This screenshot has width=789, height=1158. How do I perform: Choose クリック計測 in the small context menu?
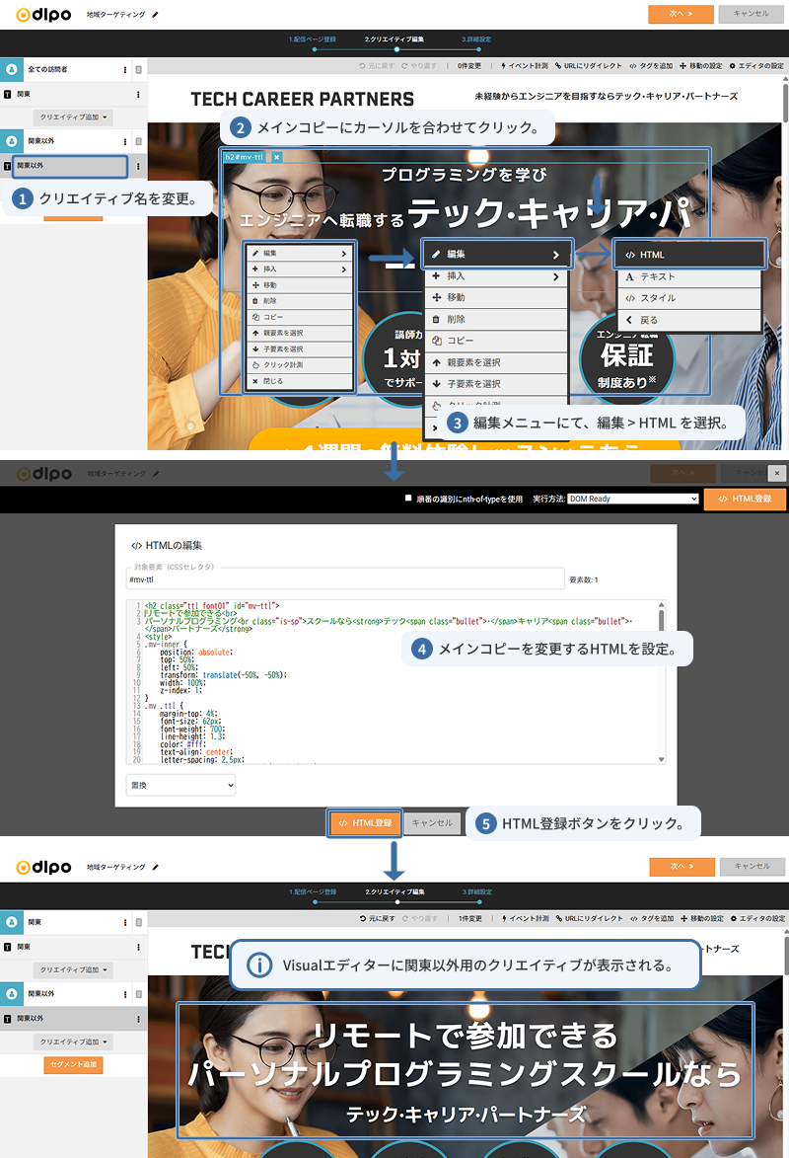tap(300, 365)
